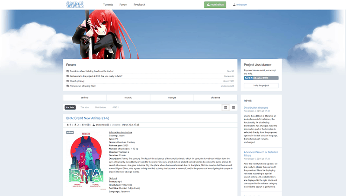The width and height of the screenshot is (346, 196).
Task: Click chat icon beside Bleach [Anime] thread
Action: pos(68,81)
